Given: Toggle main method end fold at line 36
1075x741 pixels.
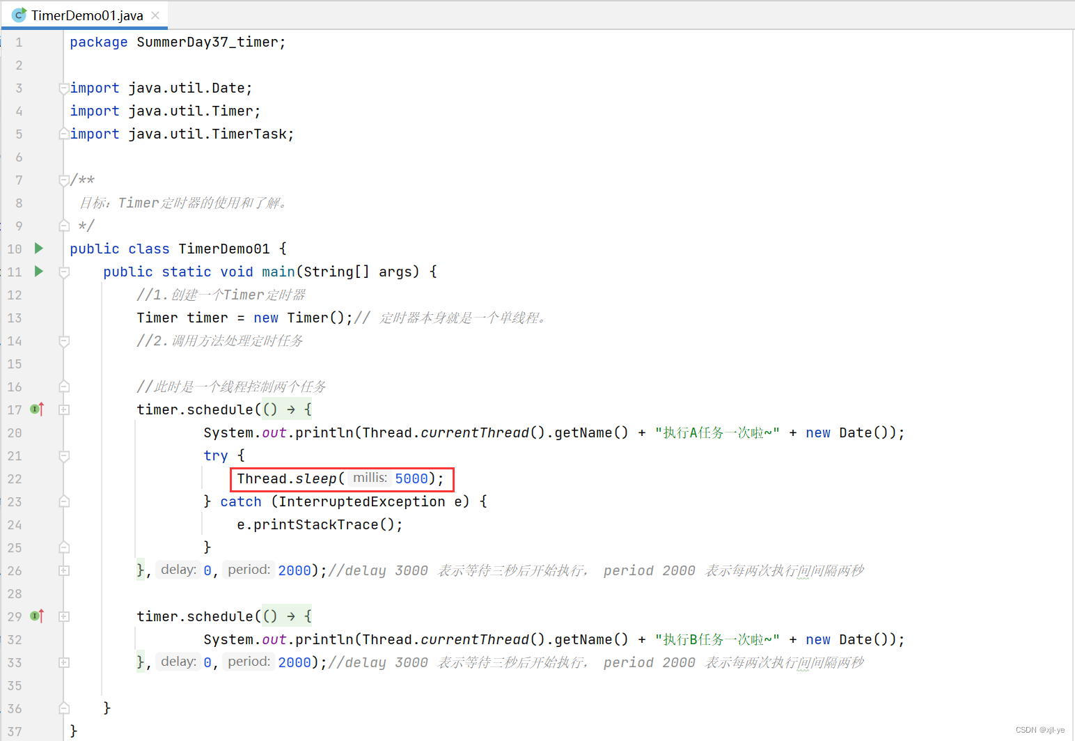Looking at the screenshot, I should click(x=64, y=708).
